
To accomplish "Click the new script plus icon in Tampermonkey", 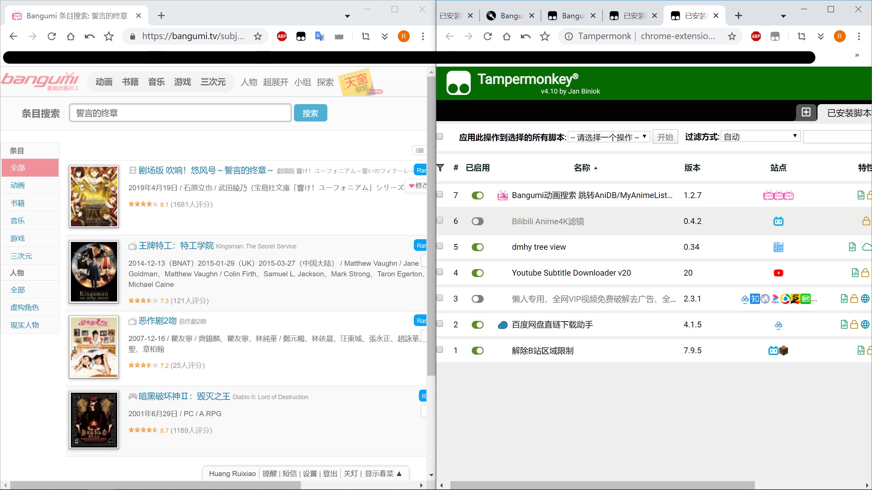I will [806, 112].
